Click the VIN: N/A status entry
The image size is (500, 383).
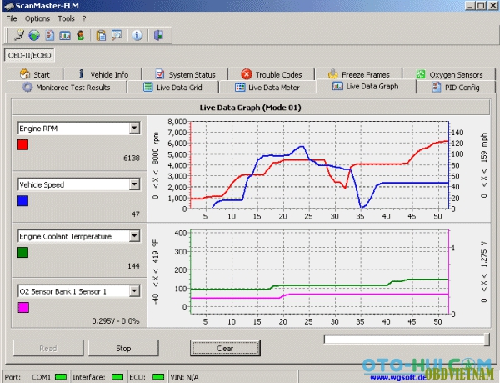coord(184,377)
